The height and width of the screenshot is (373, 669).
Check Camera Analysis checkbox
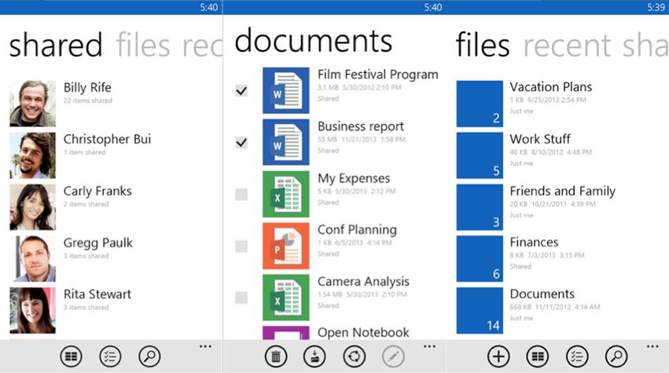241,298
